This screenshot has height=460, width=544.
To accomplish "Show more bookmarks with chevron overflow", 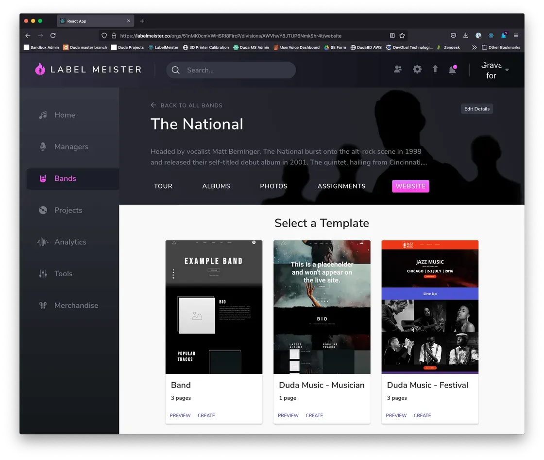I will pyautogui.click(x=474, y=48).
